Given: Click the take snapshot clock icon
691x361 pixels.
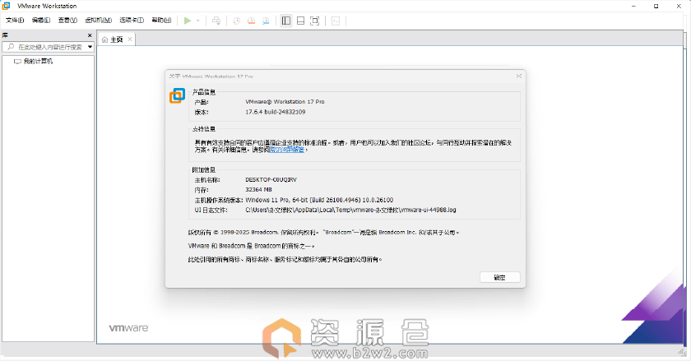Looking at the screenshot, I should click(x=237, y=20).
